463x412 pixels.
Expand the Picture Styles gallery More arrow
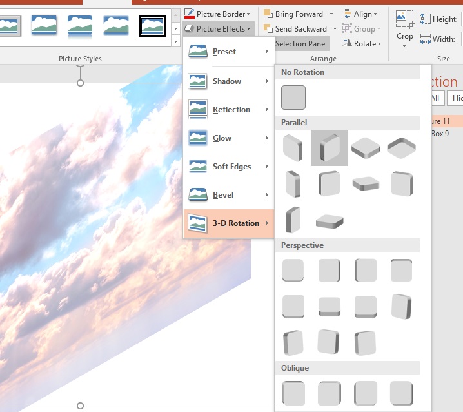pos(175,41)
